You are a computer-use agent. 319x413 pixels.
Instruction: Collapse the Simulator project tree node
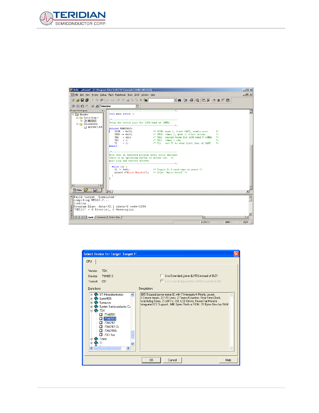73,115
